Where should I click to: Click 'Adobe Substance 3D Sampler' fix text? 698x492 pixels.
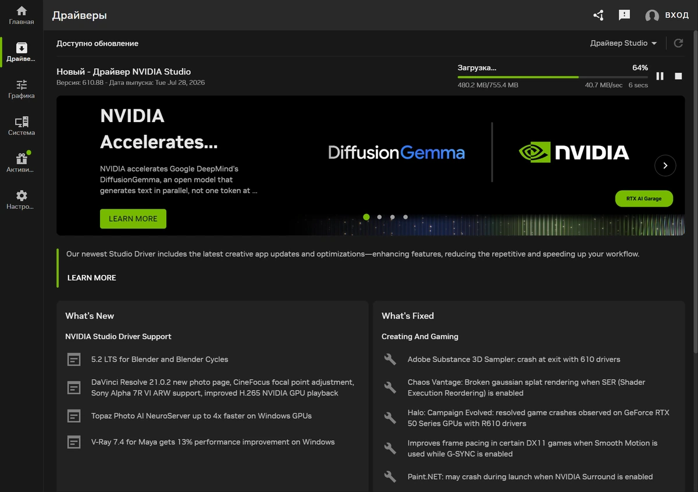pyautogui.click(x=514, y=359)
